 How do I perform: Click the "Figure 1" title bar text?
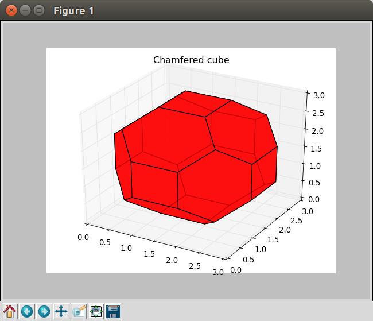coord(73,10)
